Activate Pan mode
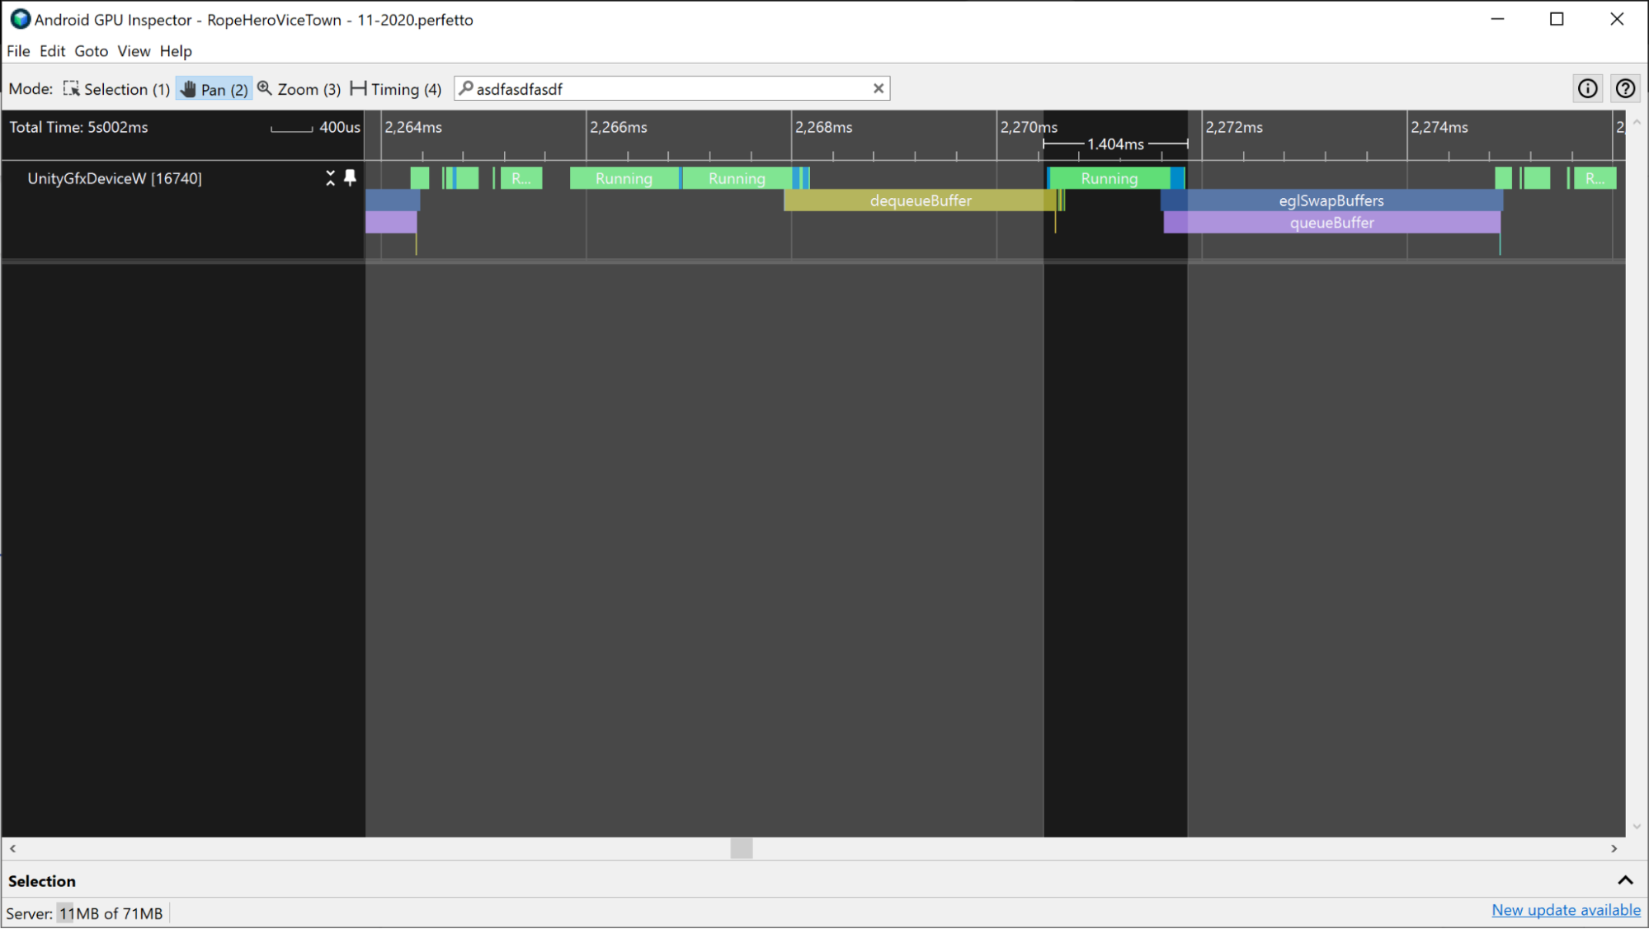 click(x=214, y=89)
